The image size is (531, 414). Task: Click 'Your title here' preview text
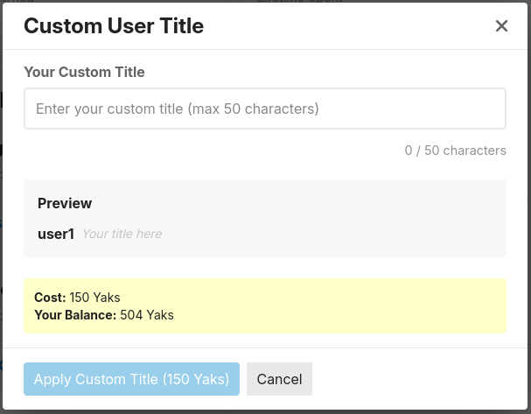pos(122,234)
